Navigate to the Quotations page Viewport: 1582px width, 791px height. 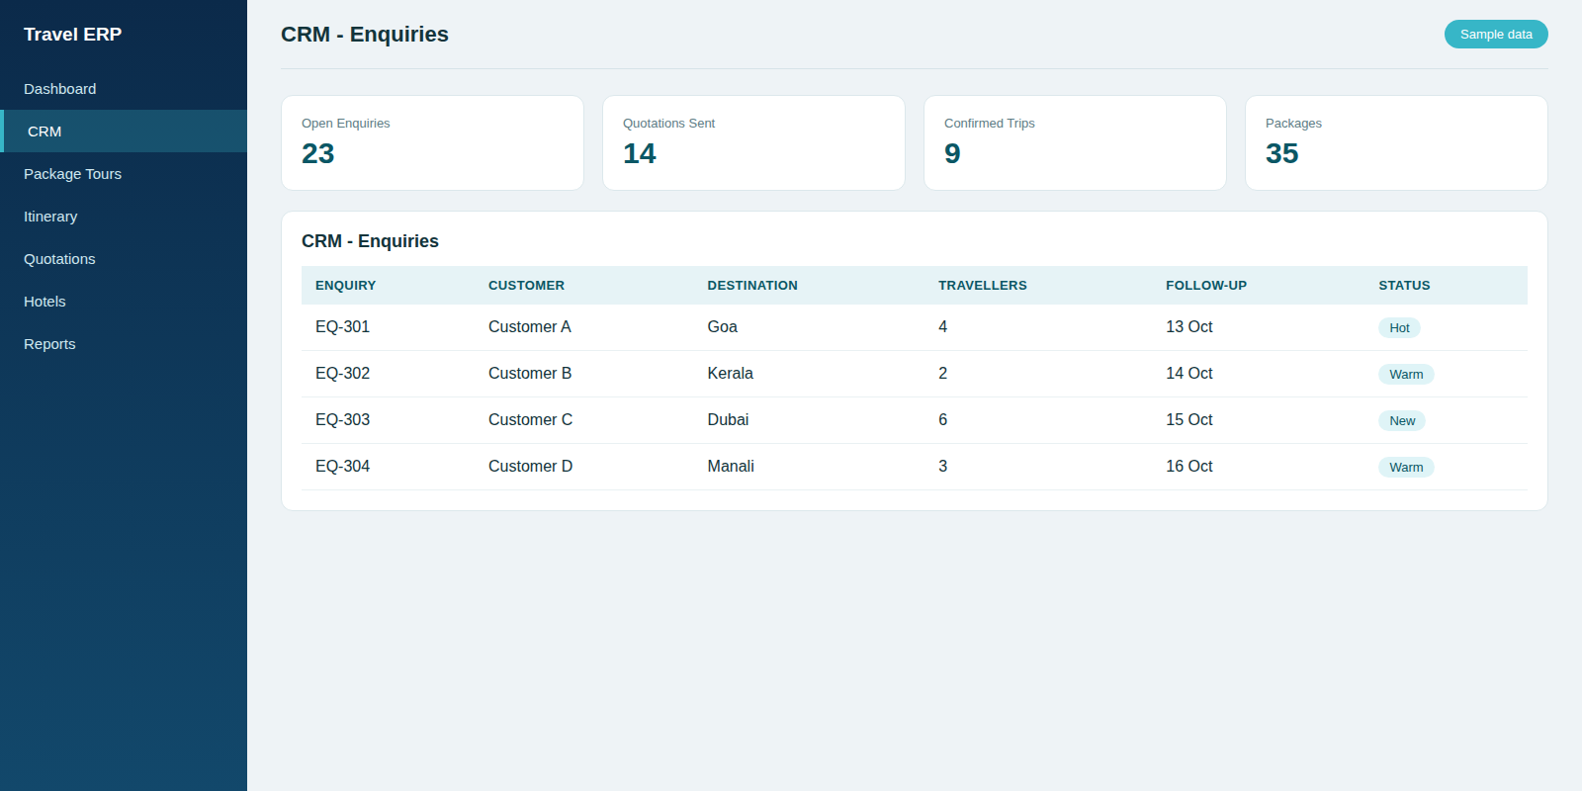(x=124, y=259)
